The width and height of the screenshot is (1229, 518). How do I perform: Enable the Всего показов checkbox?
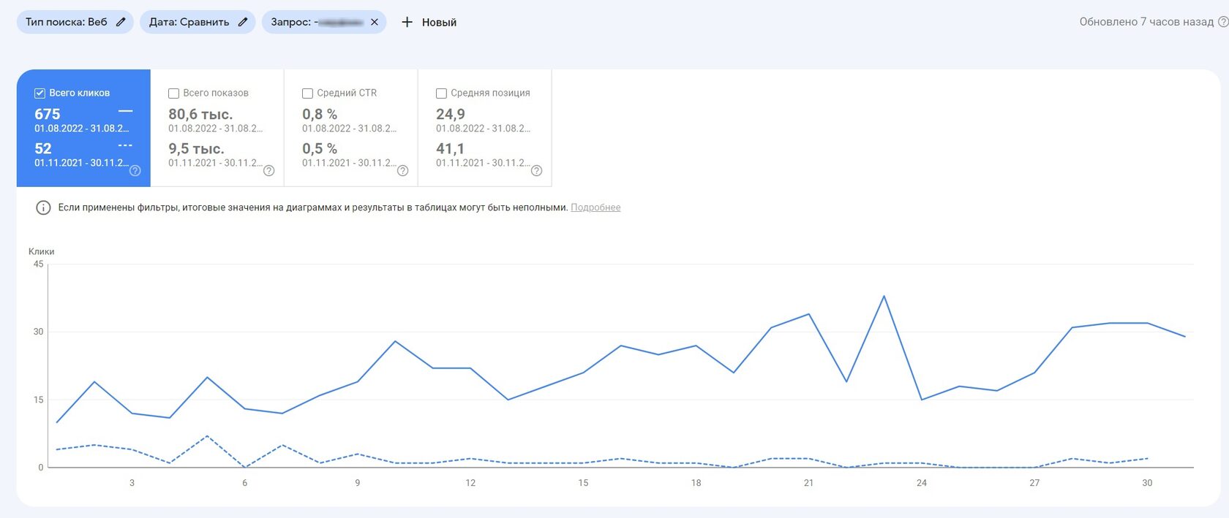pos(174,94)
